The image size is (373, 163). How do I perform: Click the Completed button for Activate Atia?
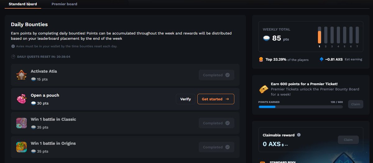pos(216,75)
